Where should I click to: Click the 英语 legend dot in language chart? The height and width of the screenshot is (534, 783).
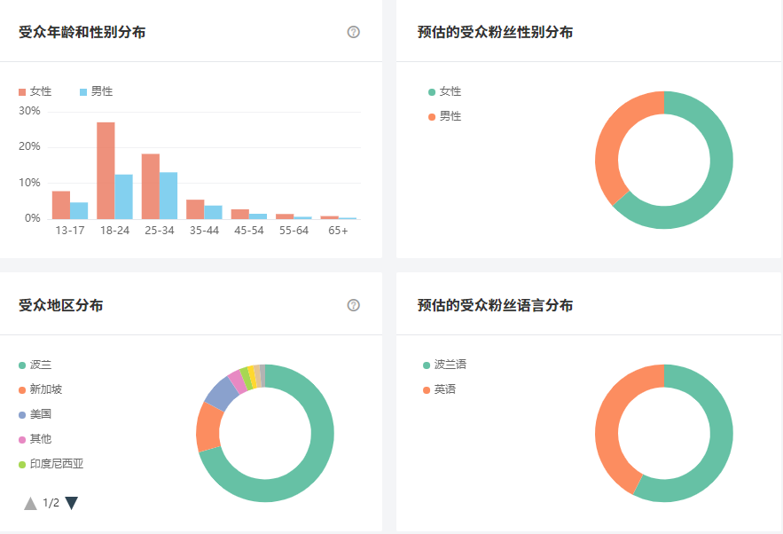(x=427, y=389)
